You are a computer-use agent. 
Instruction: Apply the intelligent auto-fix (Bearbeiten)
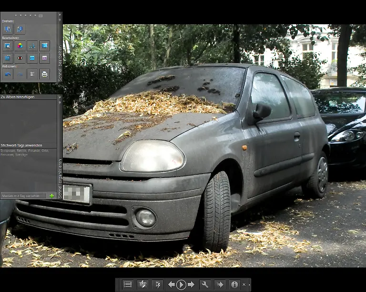8,46
